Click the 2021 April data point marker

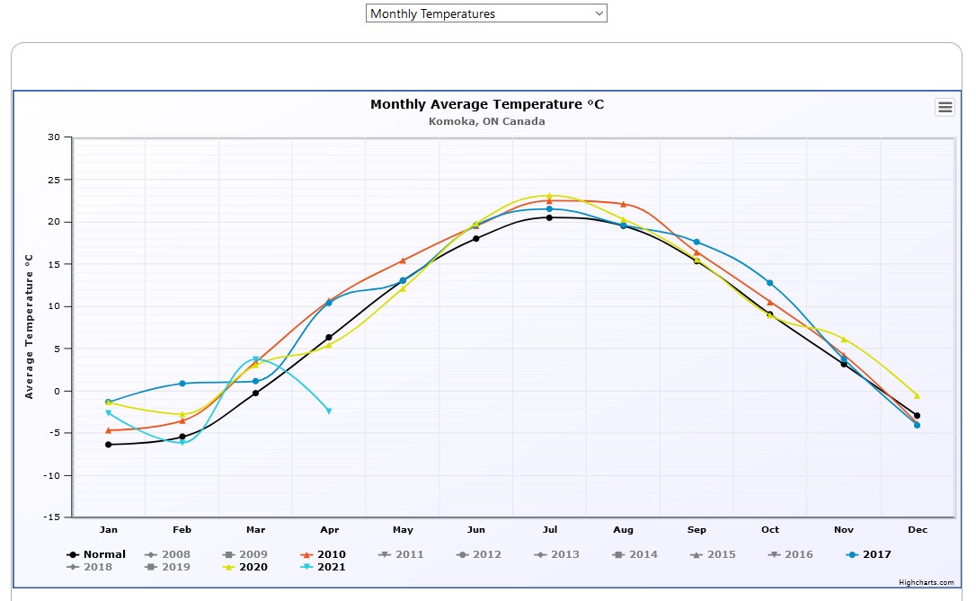329,411
